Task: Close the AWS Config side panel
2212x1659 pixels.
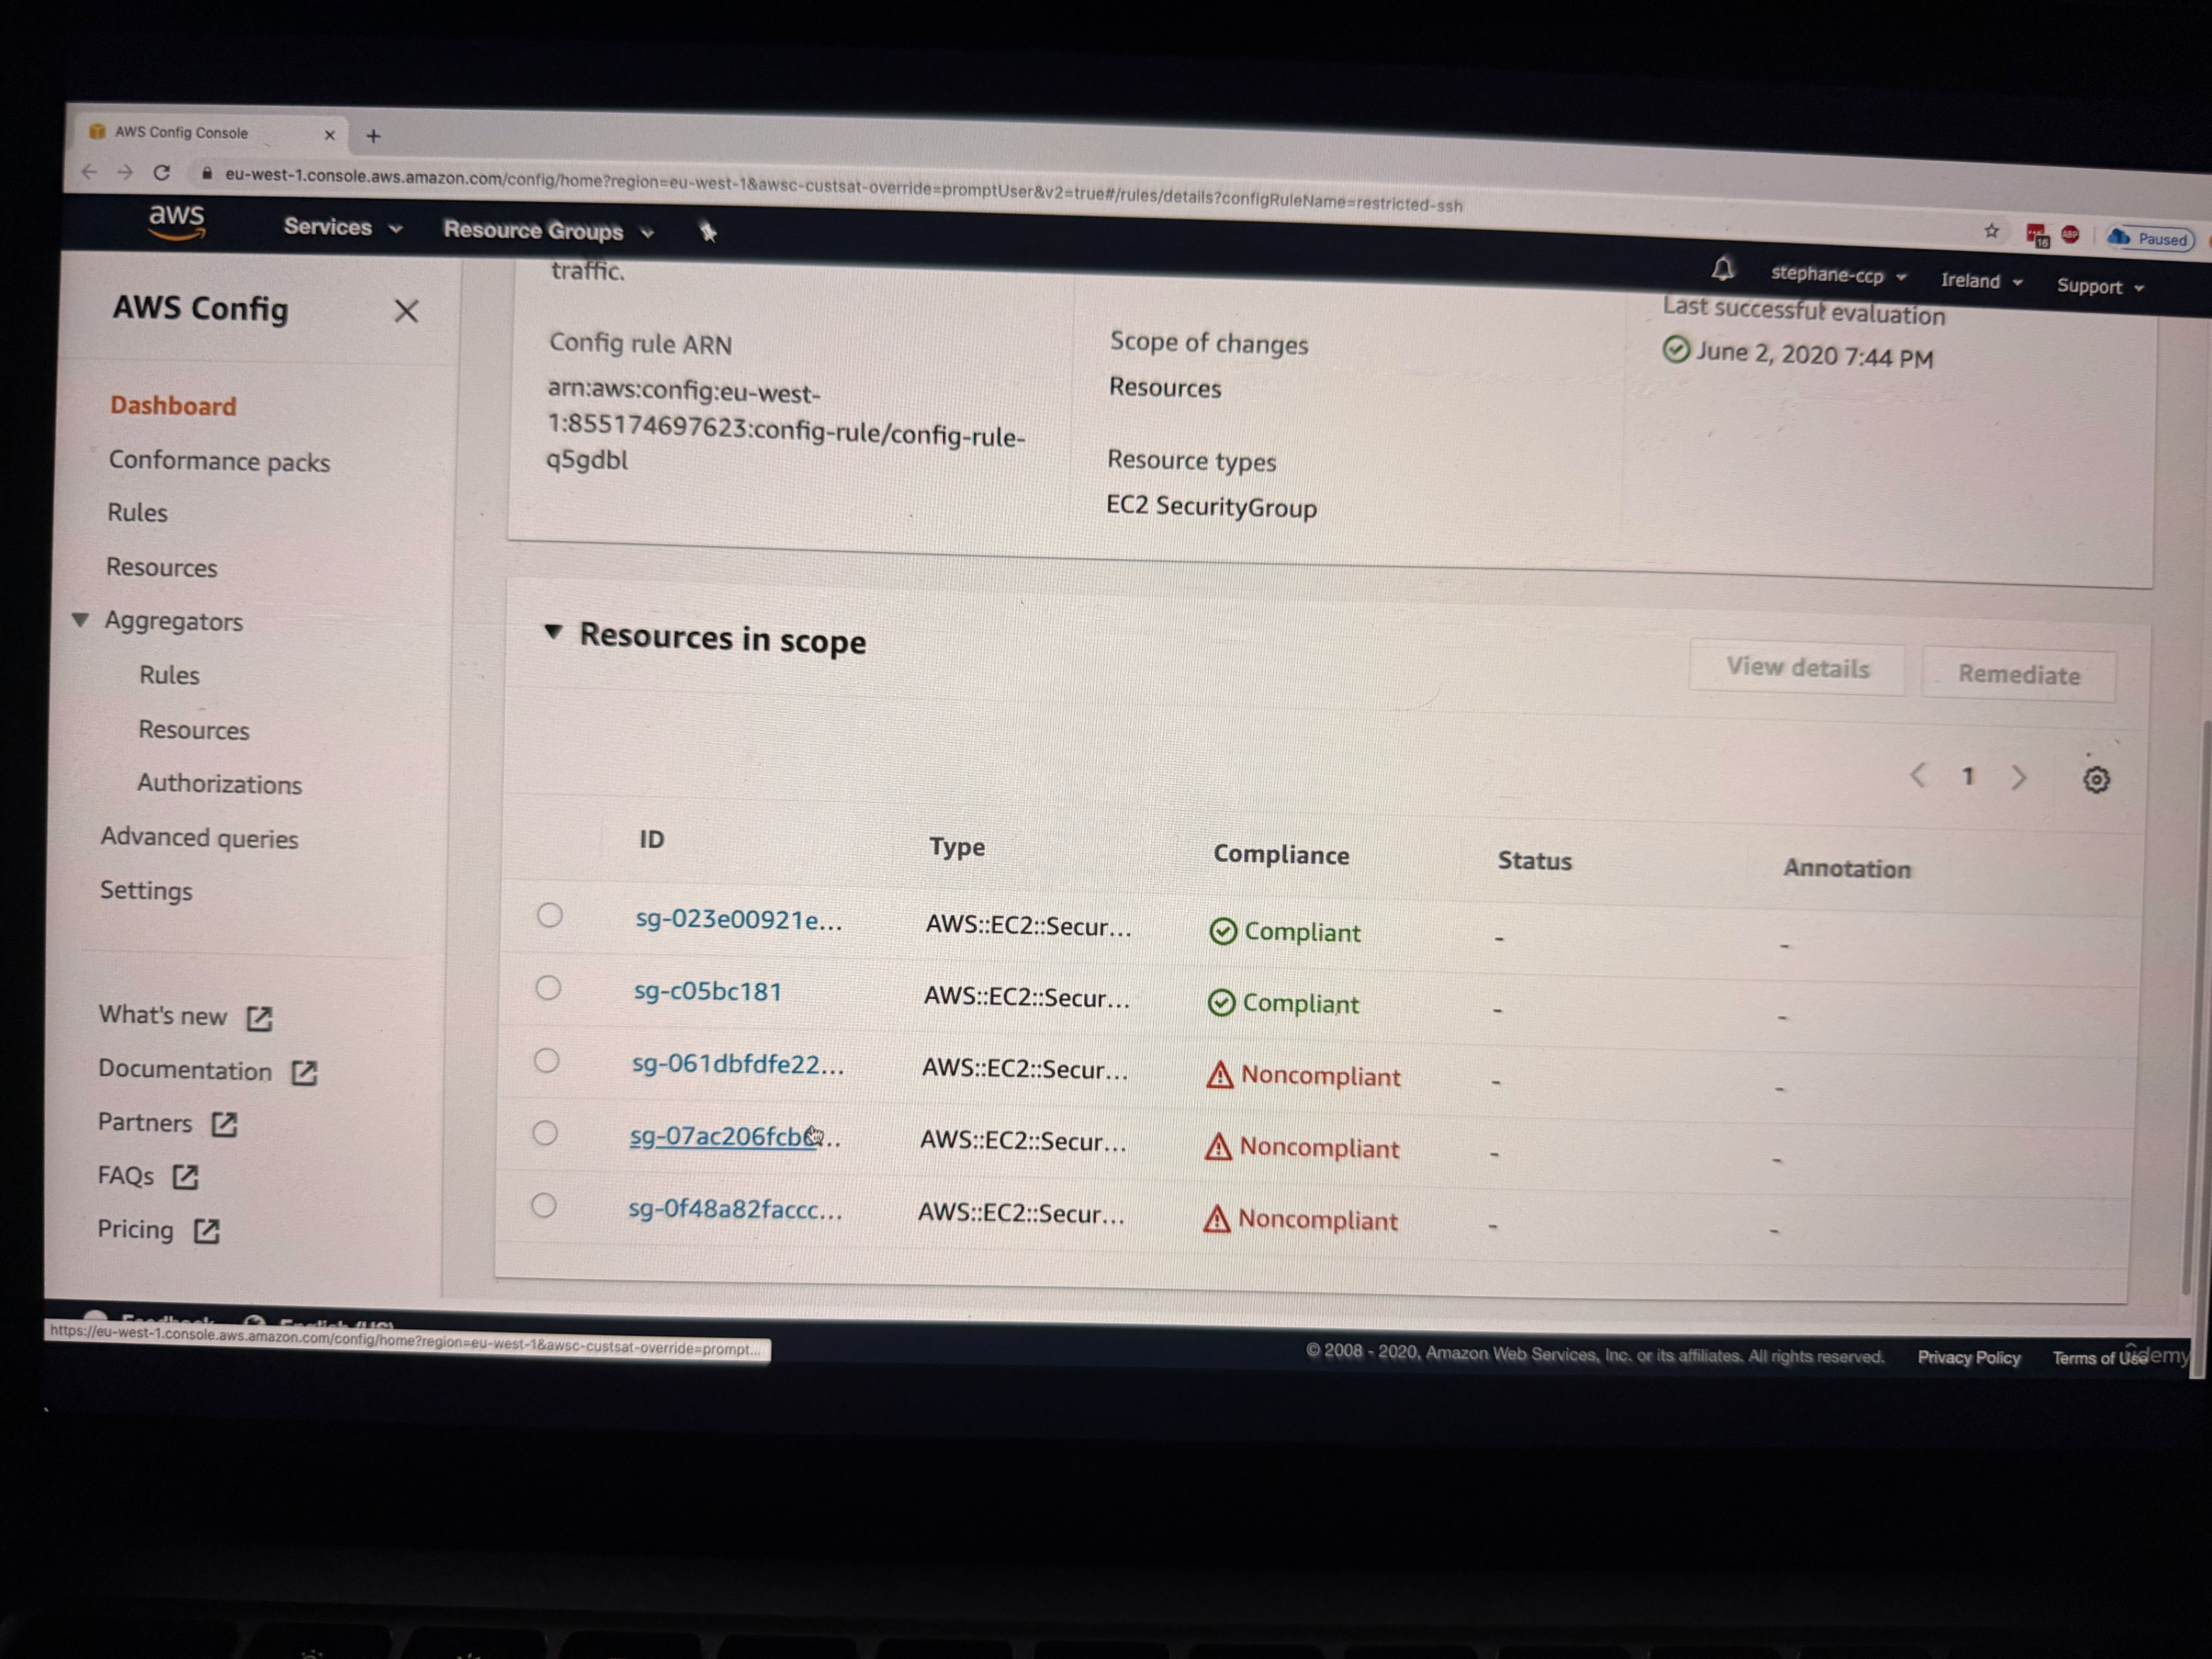Action: point(406,311)
